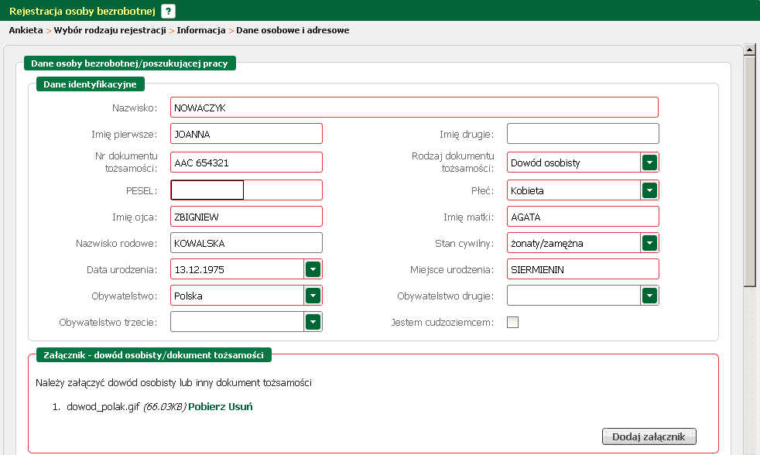
Task: Click Dane osoby bezrobotnej/poszukującej pracy header
Action: coord(129,63)
